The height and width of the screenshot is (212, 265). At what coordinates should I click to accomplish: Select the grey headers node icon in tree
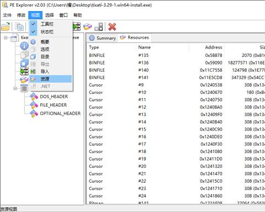[24, 88]
